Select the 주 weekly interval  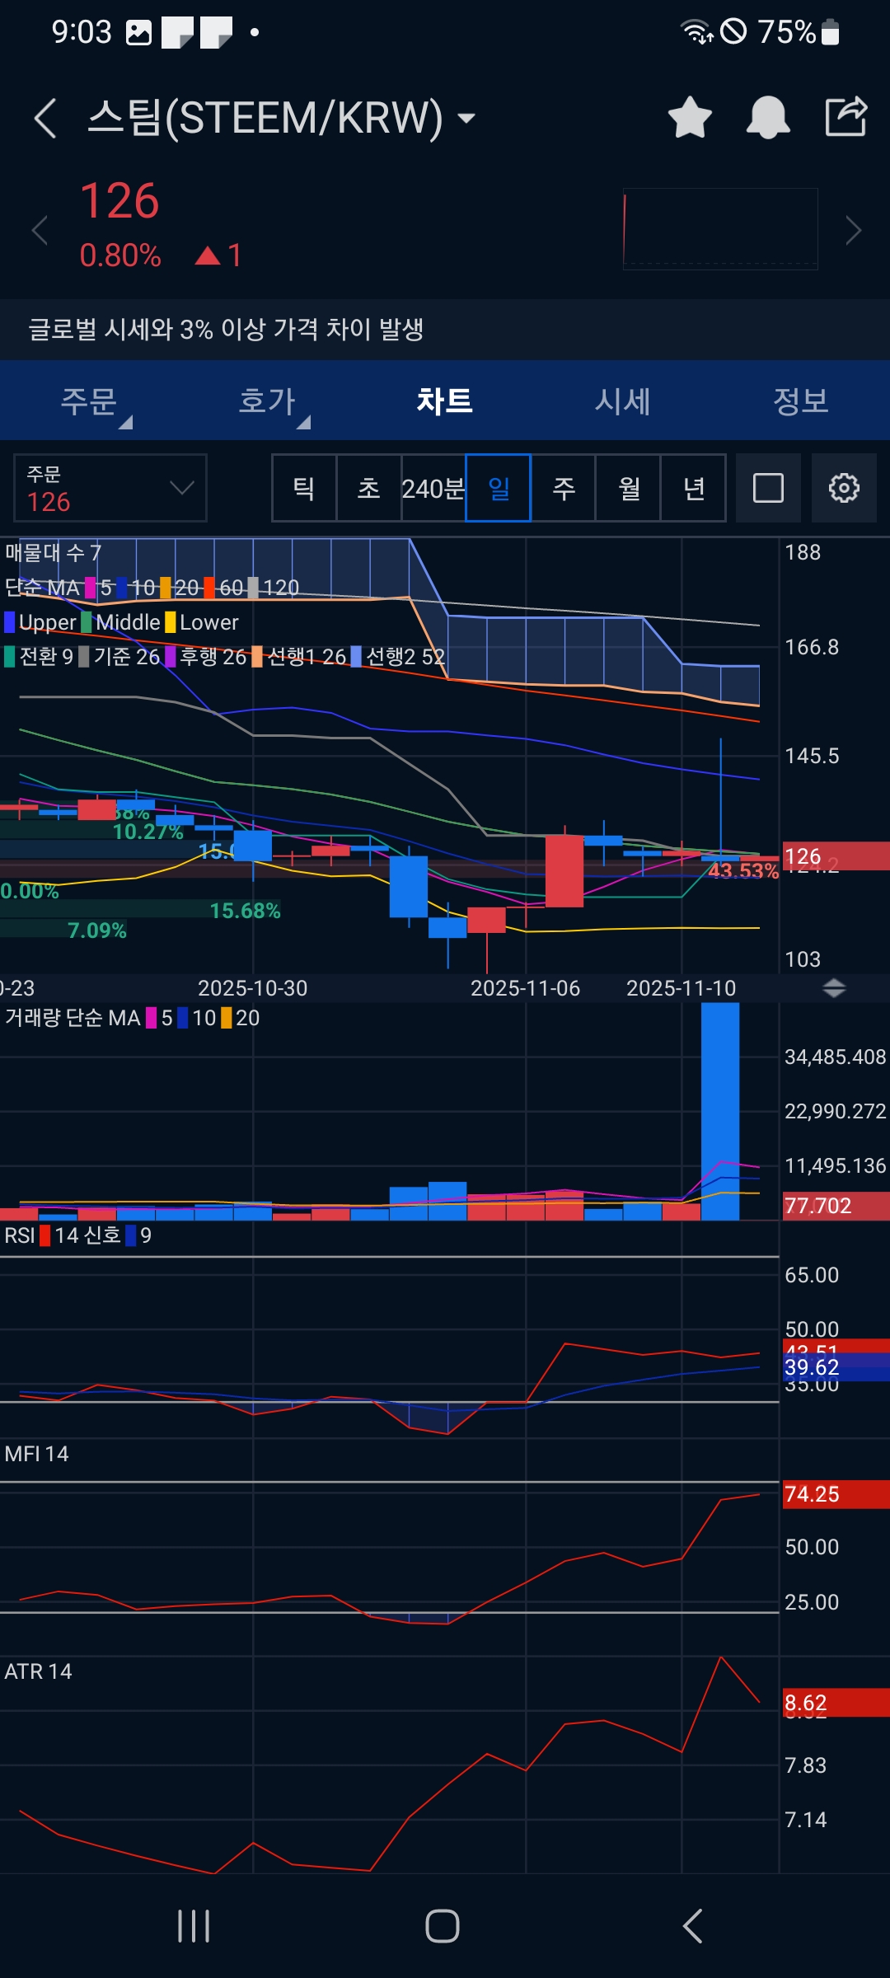[564, 488]
